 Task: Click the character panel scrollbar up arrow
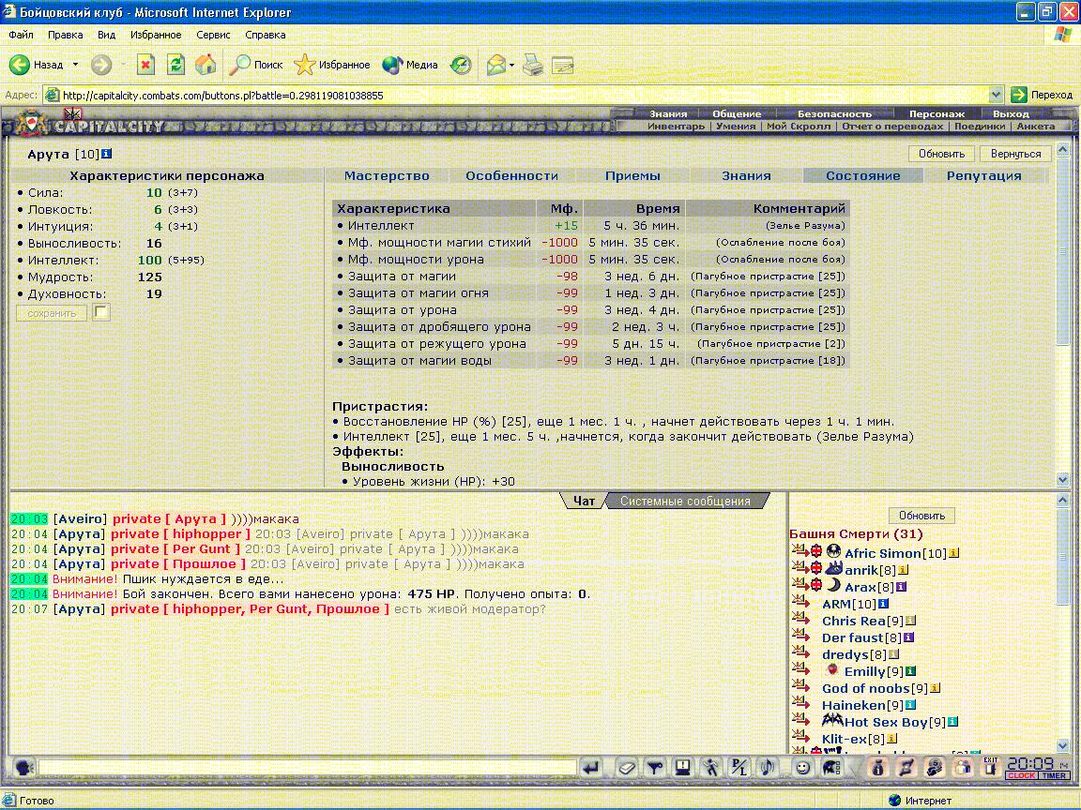pyautogui.click(x=1062, y=149)
